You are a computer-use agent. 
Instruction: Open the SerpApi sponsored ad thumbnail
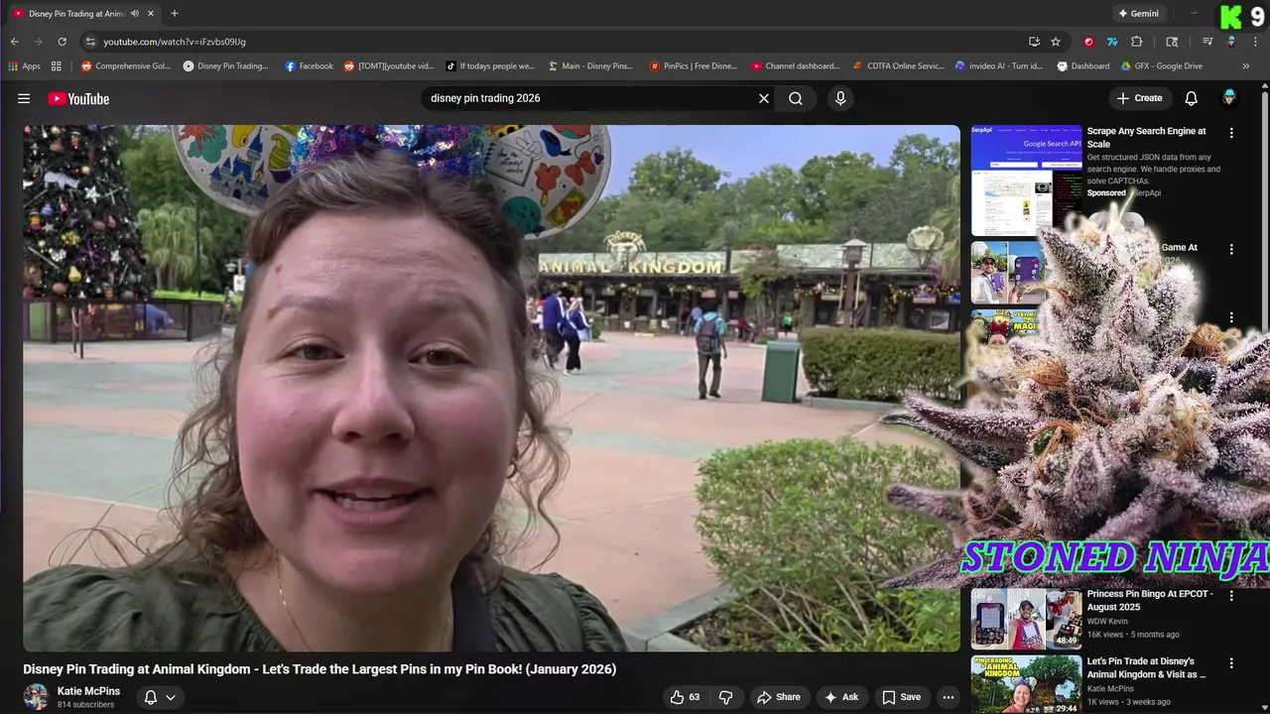(1026, 180)
